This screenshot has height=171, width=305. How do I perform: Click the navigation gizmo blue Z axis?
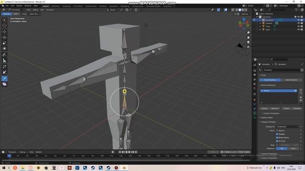[244, 19]
